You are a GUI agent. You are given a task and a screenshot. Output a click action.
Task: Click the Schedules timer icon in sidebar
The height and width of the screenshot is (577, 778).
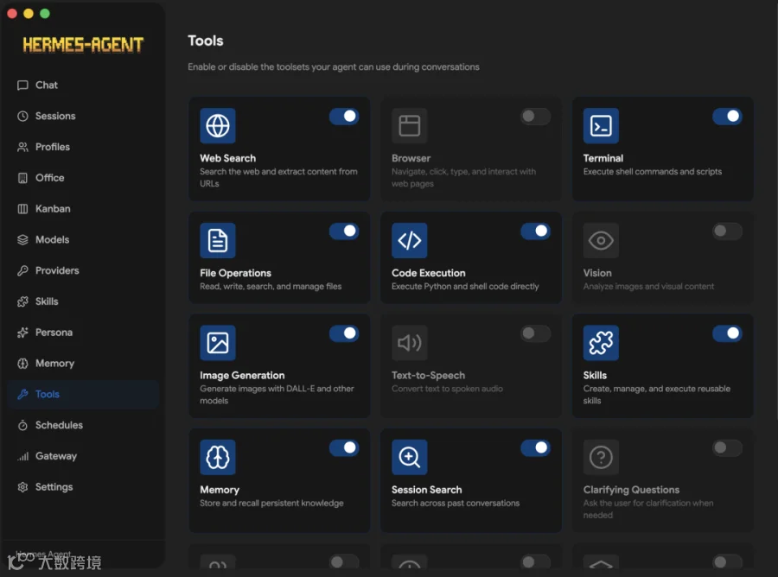22,425
